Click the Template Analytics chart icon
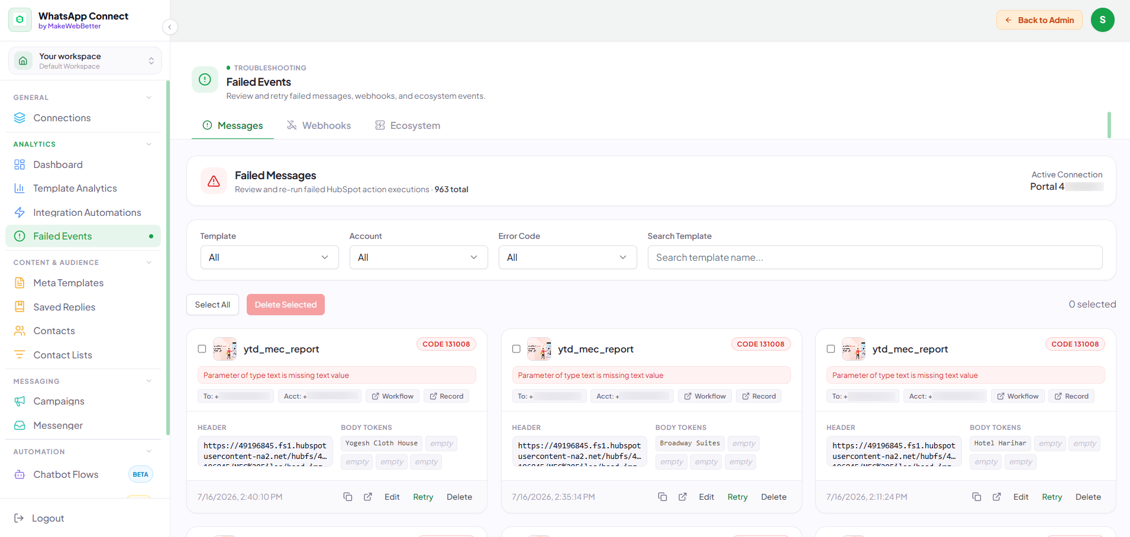Screen dimensions: 1130x537 20,188
